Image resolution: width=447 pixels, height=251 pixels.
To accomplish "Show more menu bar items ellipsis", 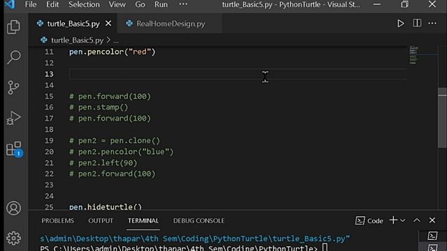I will (183, 4).
